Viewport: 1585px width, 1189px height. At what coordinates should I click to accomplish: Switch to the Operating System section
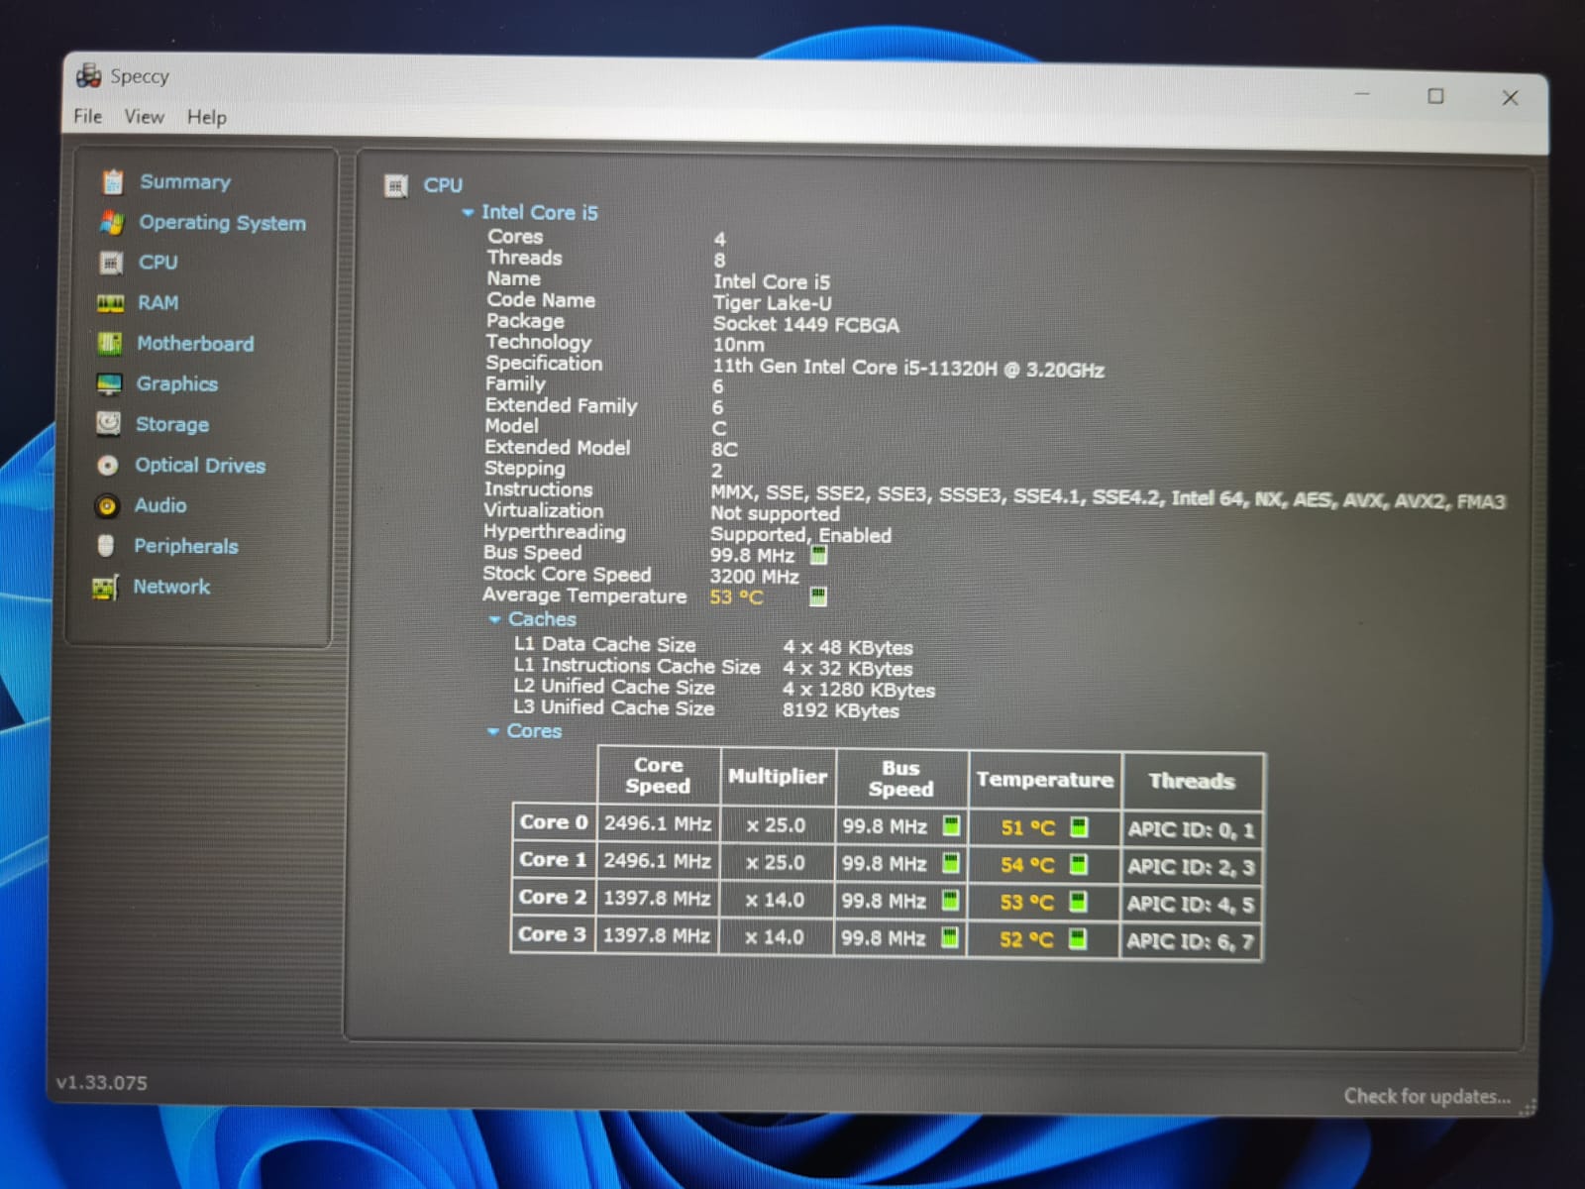(222, 223)
